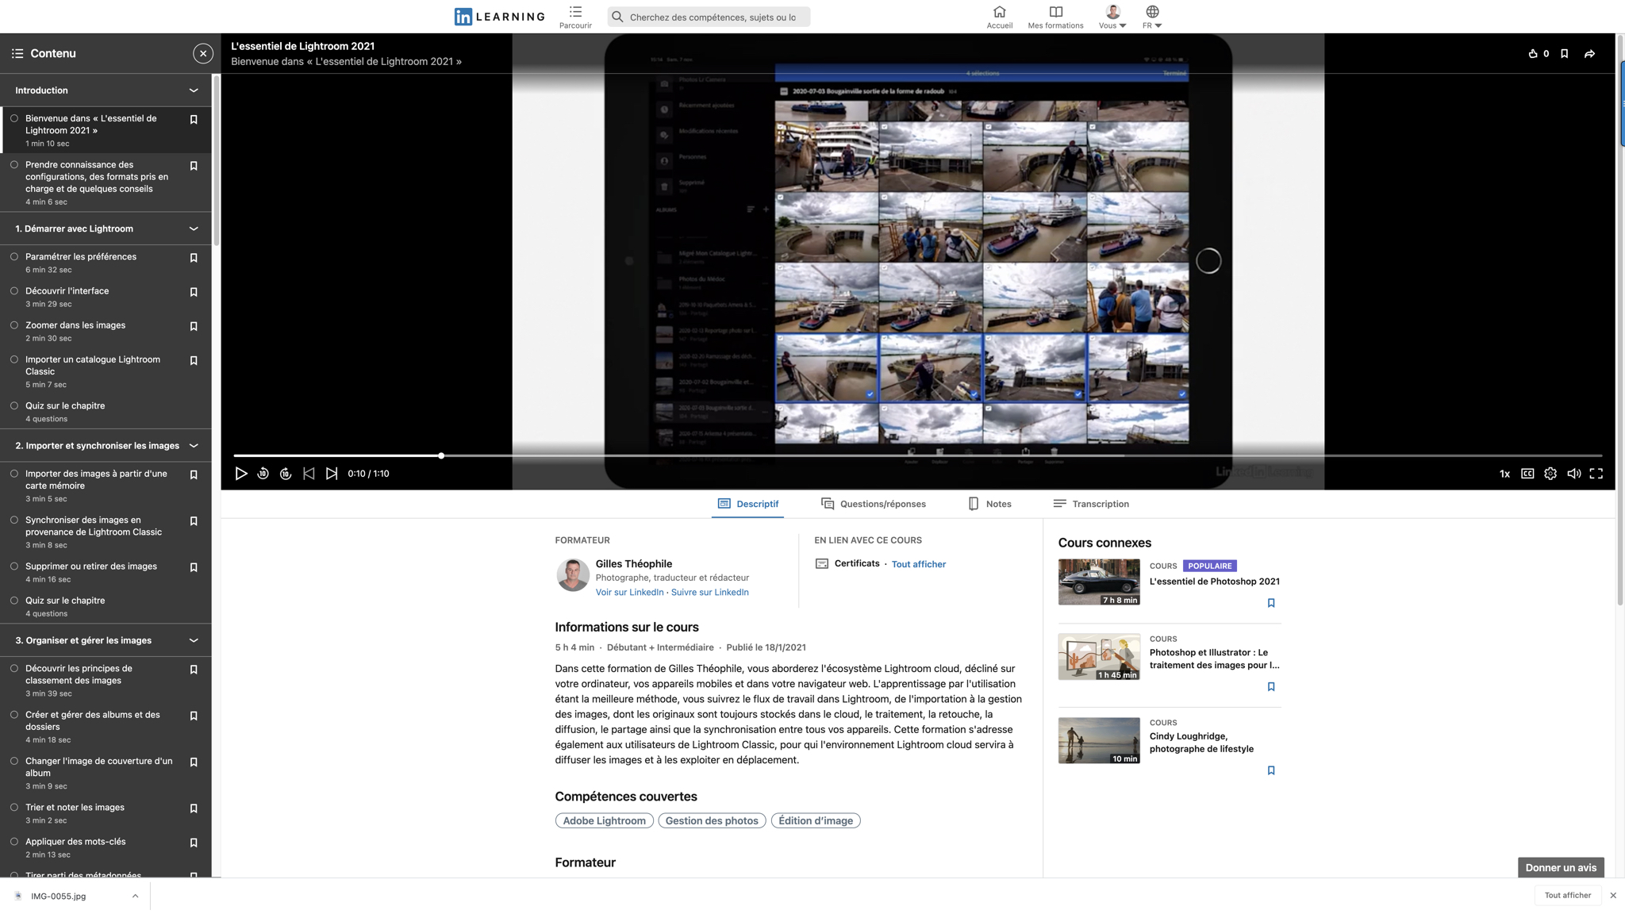Viewport: 1625px width, 914px height.
Task: Click 'Donner un avis' button
Action: tap(1561, 867)
